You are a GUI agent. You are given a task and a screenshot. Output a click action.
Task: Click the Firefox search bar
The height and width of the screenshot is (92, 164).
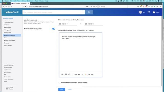pyautogui.click(x=113, y=6)
